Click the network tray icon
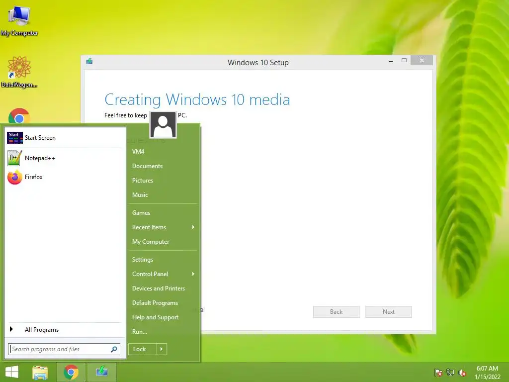Image resolution: width=509 pixels, height=382 pixels. click(x=450, y=373)
